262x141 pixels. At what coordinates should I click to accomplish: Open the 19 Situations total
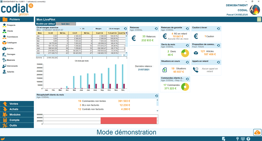178,68
